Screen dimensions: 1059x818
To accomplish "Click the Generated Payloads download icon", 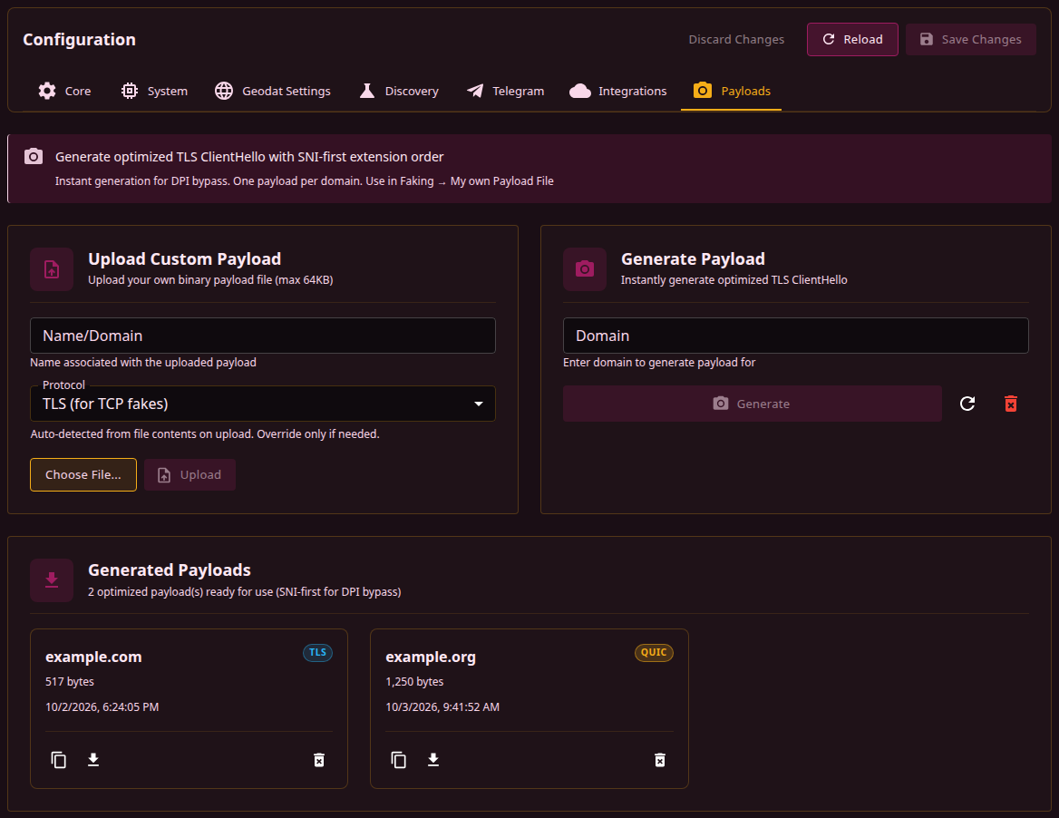I will pos(52,580).
